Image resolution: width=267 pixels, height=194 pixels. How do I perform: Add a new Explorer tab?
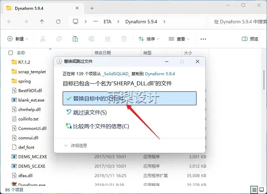pyautogui.click(x=92, y=8)
